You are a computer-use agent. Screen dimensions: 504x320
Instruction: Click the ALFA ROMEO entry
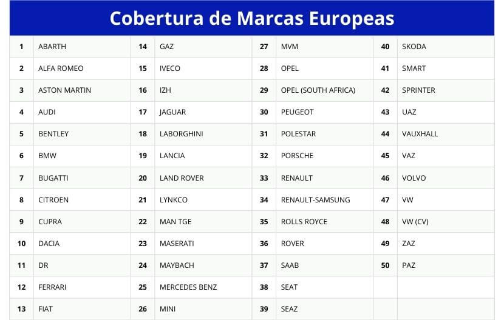click(x=61, y=68)
